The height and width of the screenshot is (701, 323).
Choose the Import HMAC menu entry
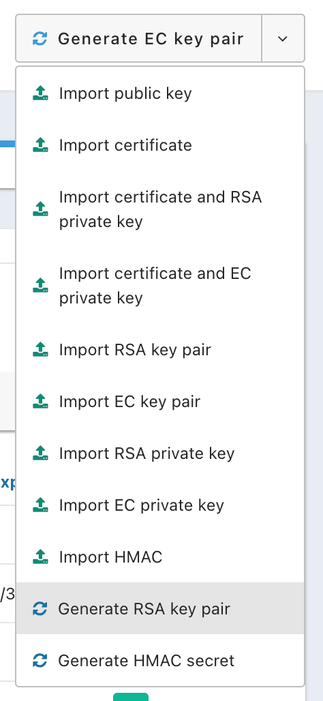click(160, 557)
